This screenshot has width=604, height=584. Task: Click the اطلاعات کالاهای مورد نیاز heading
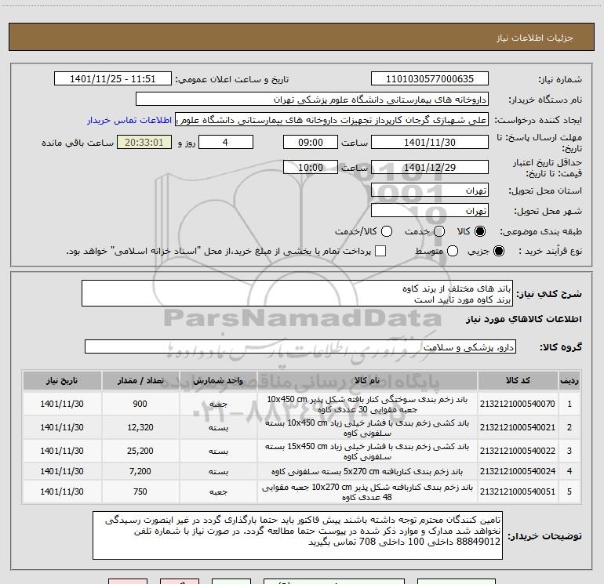point(524,320)
